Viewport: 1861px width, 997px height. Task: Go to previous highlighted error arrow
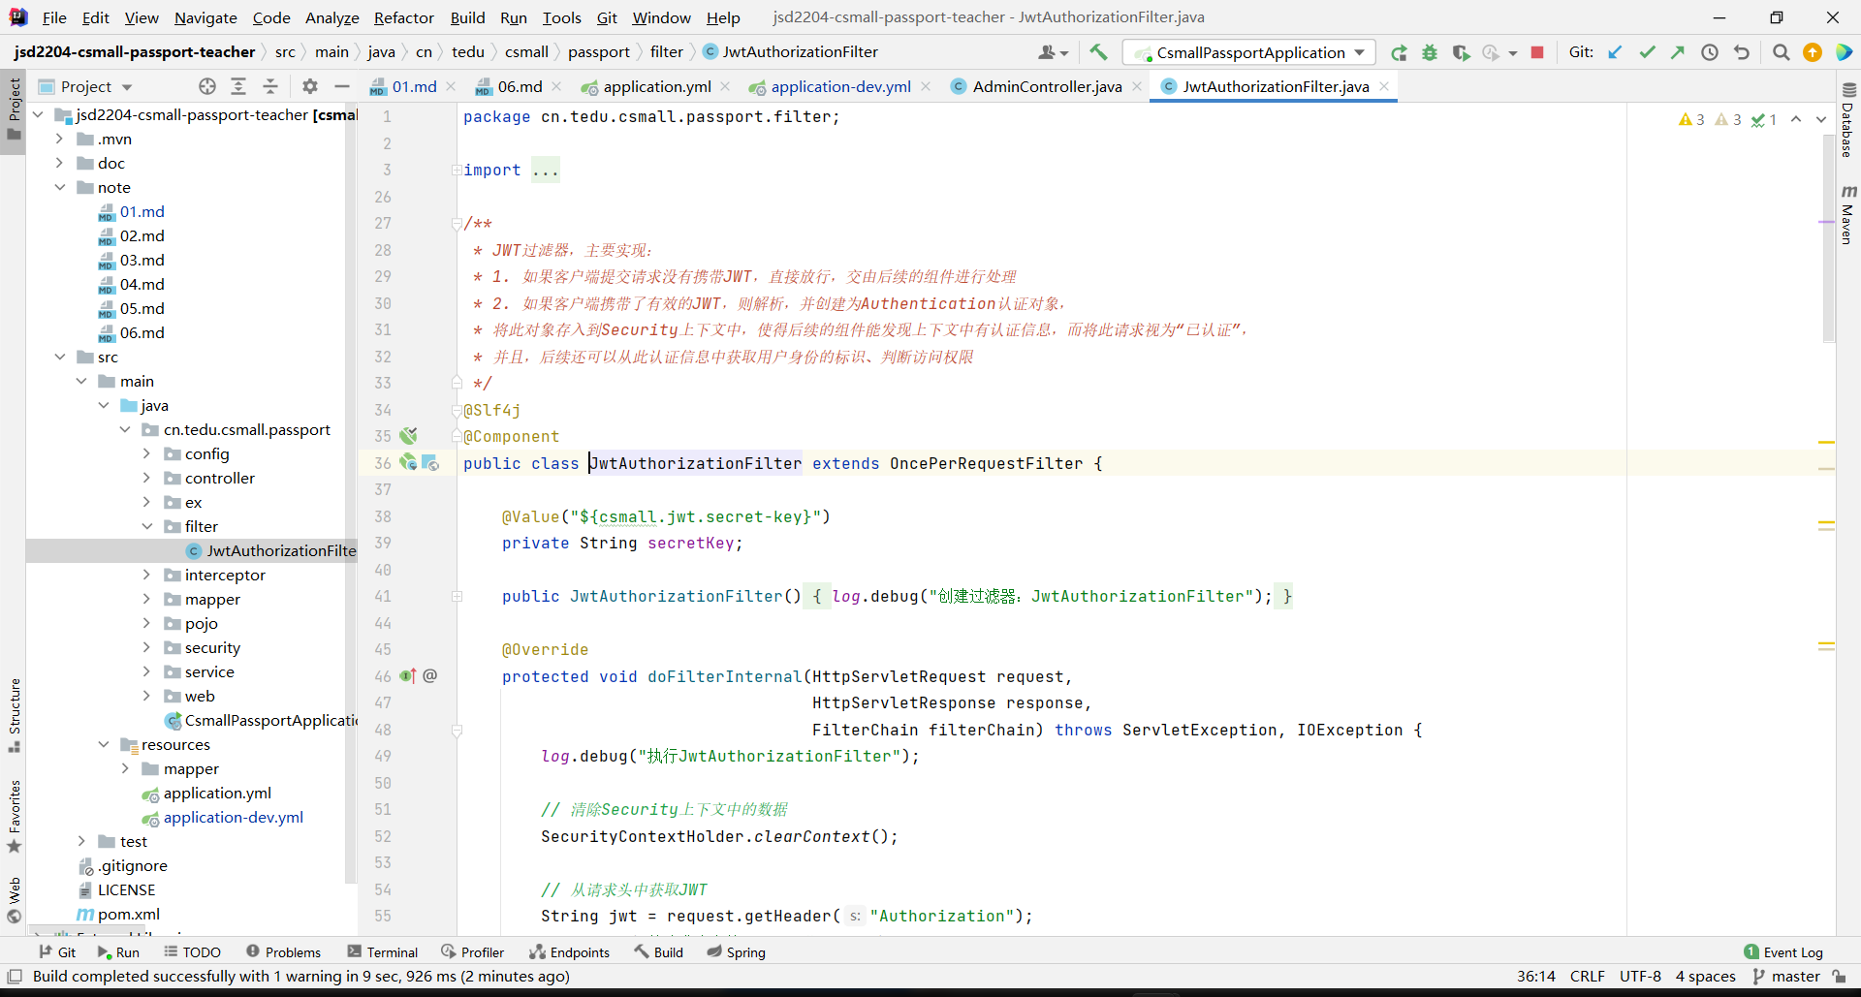click(1796, 119)
